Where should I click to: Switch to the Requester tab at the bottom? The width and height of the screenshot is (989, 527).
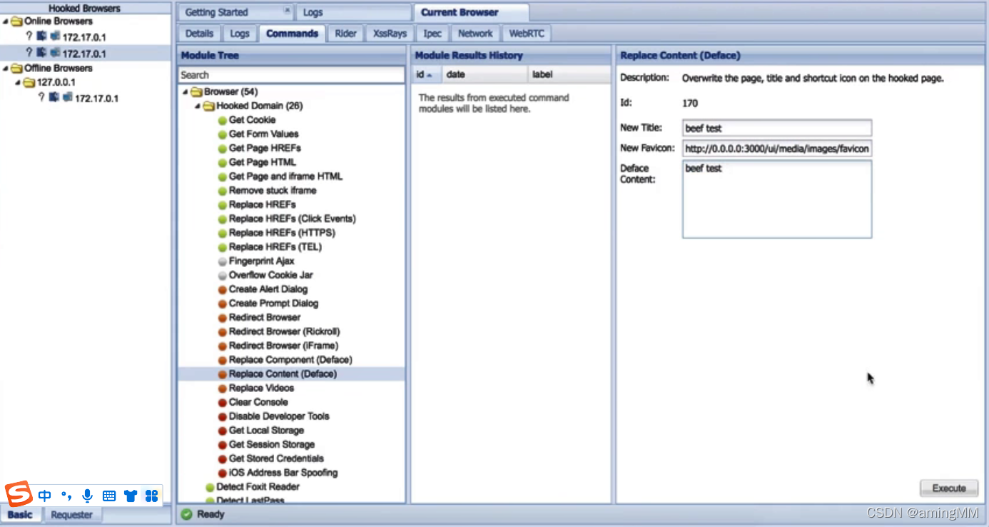coord(72,515)
